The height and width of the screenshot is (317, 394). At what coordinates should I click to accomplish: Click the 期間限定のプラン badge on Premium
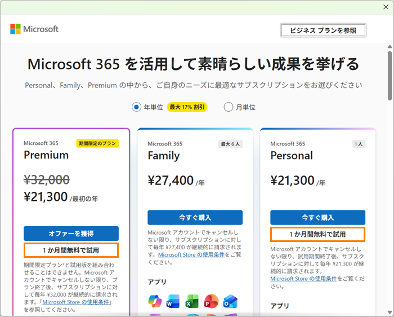click(x=97, y=143)
